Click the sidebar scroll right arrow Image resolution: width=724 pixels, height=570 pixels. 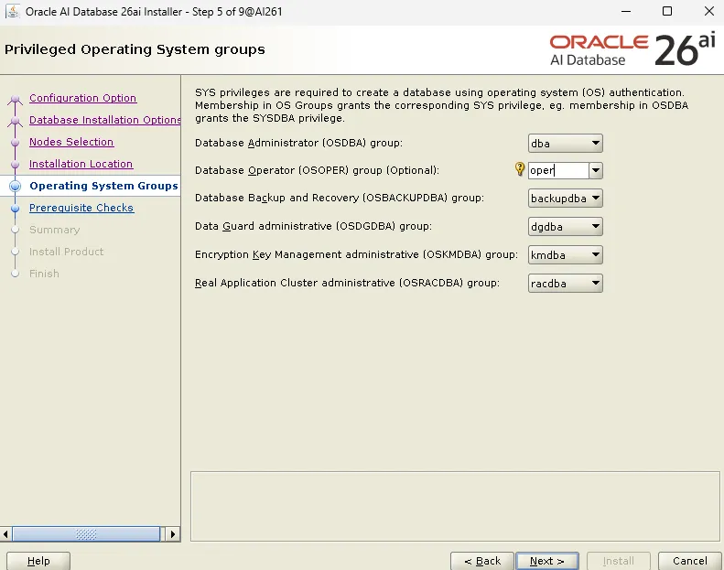point(173,534)
